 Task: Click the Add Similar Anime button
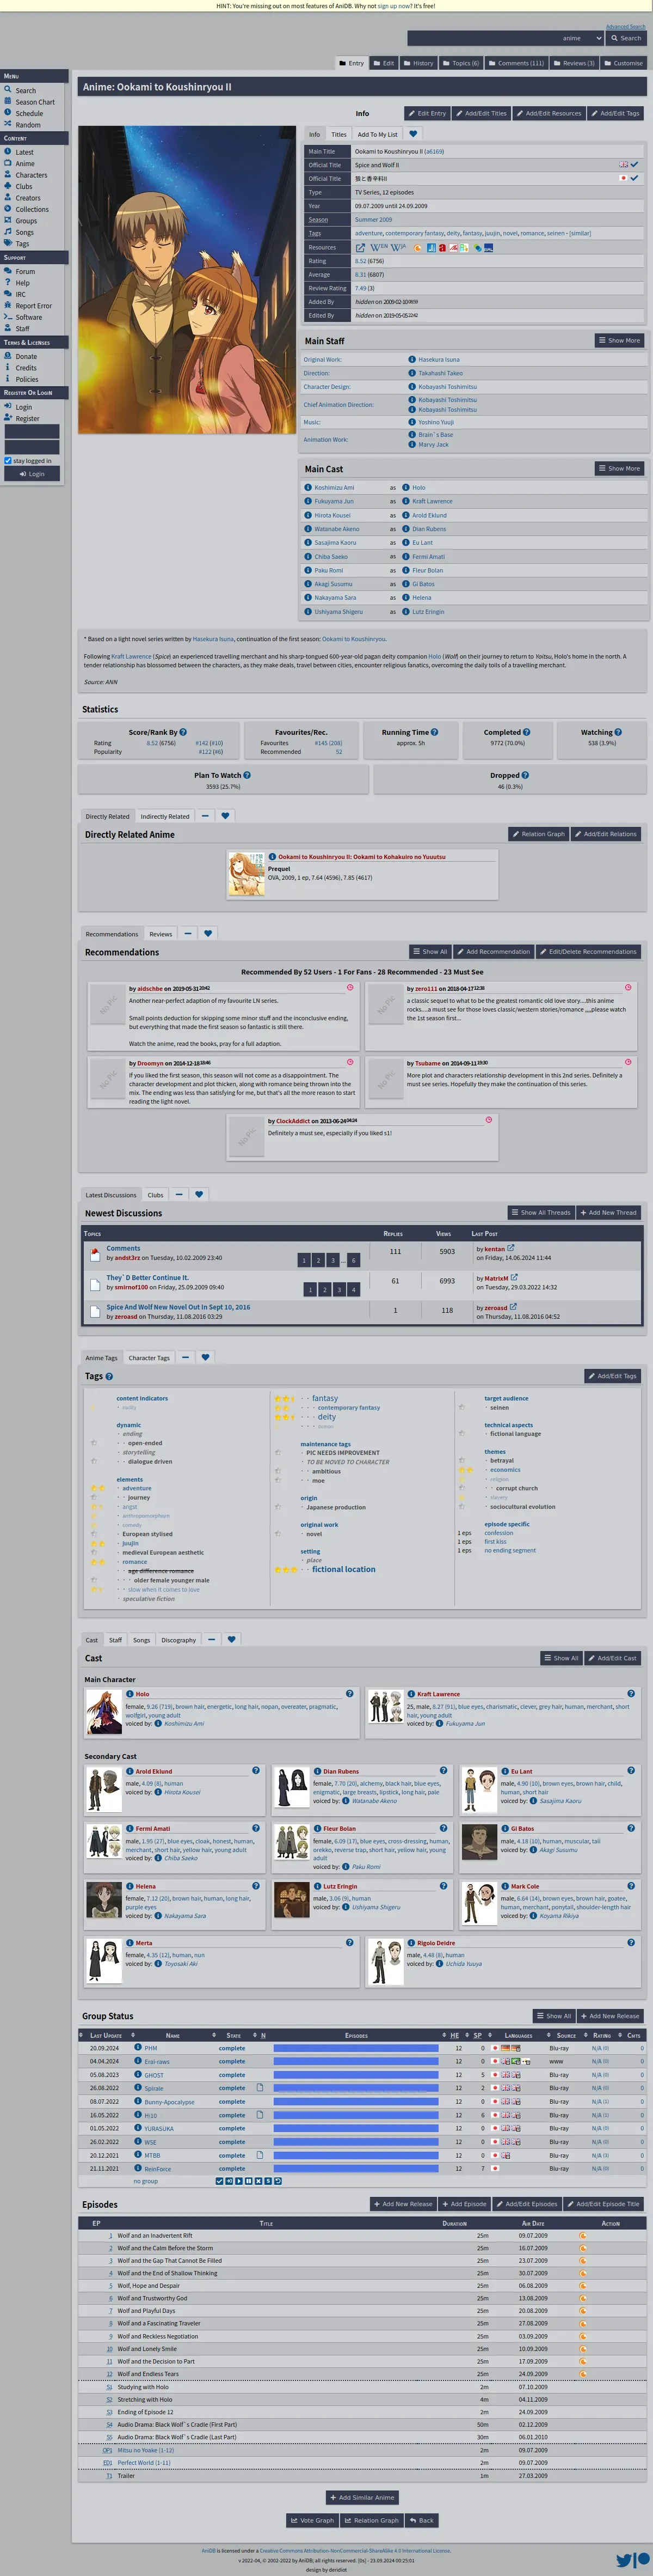coord(362,2497)
